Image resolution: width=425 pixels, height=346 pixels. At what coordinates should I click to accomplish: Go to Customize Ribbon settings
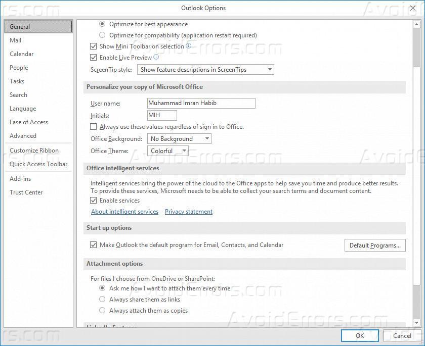point(34,151)
